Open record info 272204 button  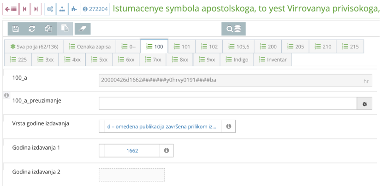95,9
